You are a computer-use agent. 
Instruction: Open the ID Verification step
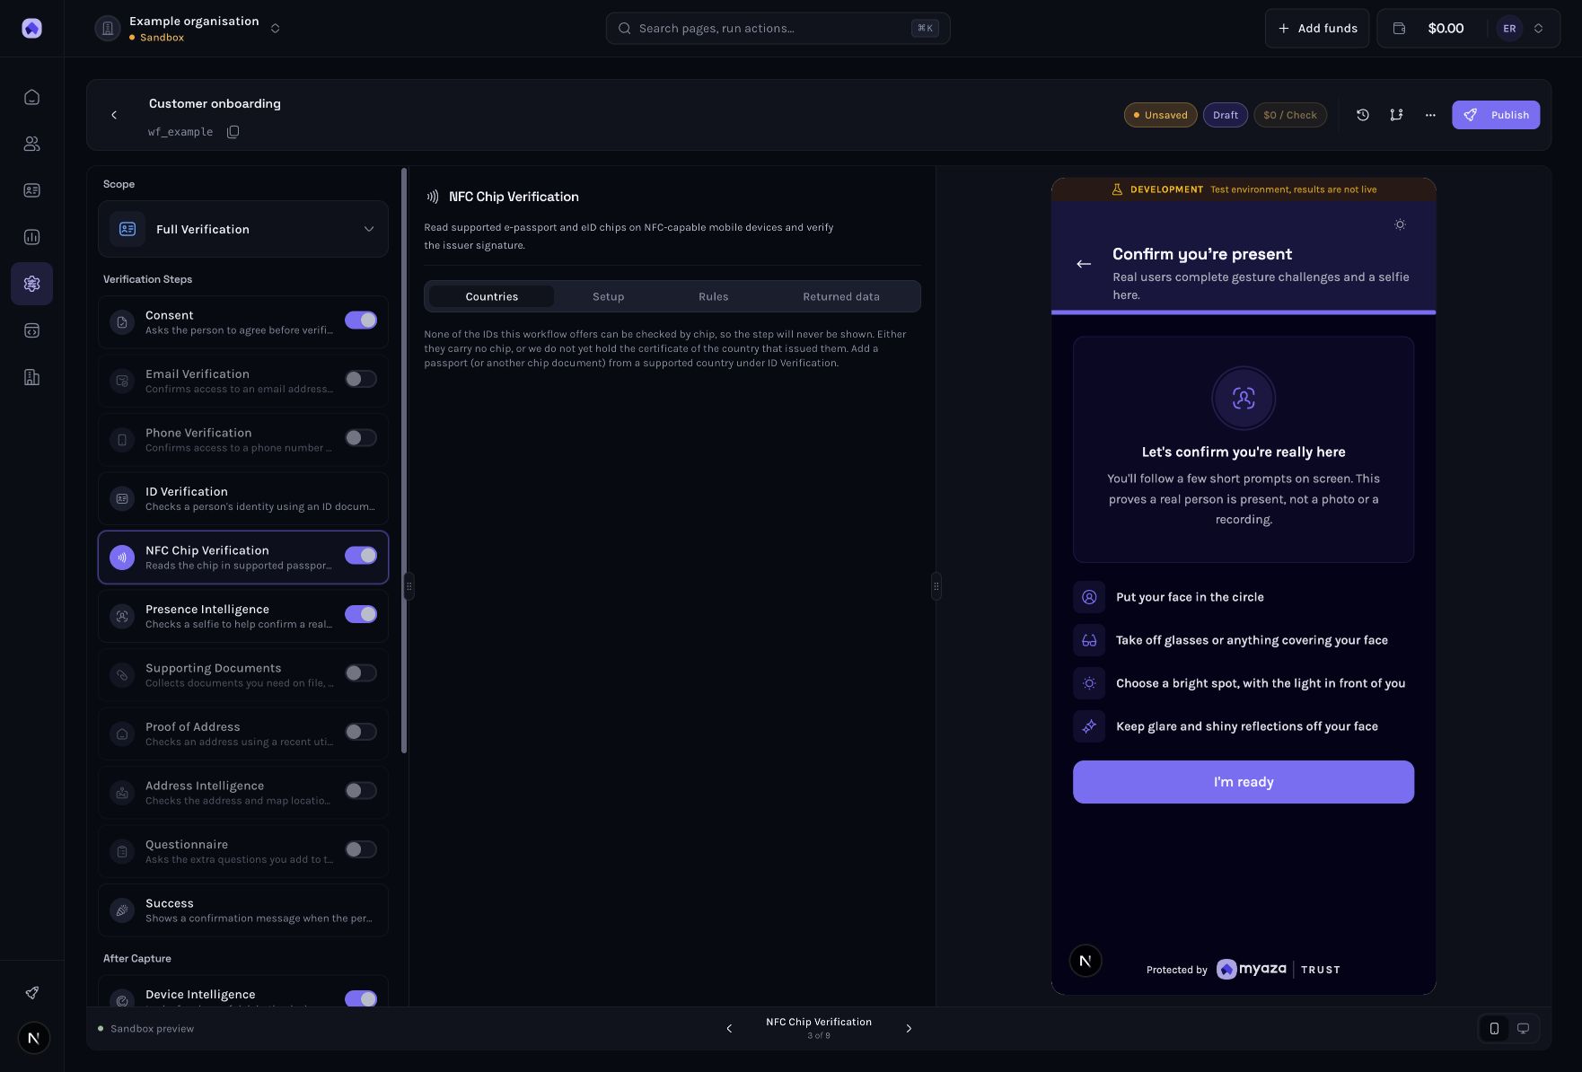coord(243,498)
